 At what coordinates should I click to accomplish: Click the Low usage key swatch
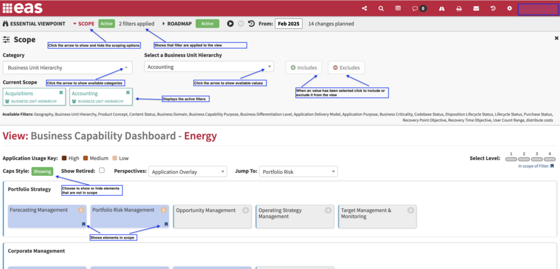click(x=115, y=158)
